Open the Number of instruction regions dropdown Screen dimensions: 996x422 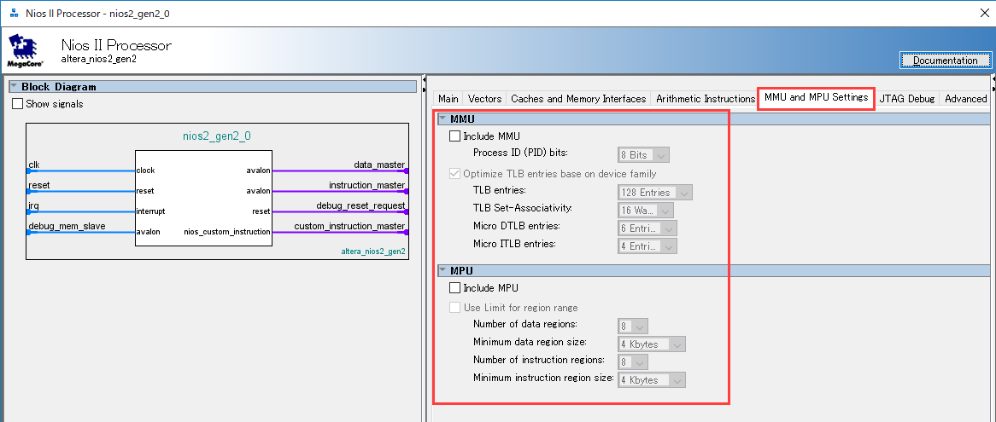(x=633, y=362)
